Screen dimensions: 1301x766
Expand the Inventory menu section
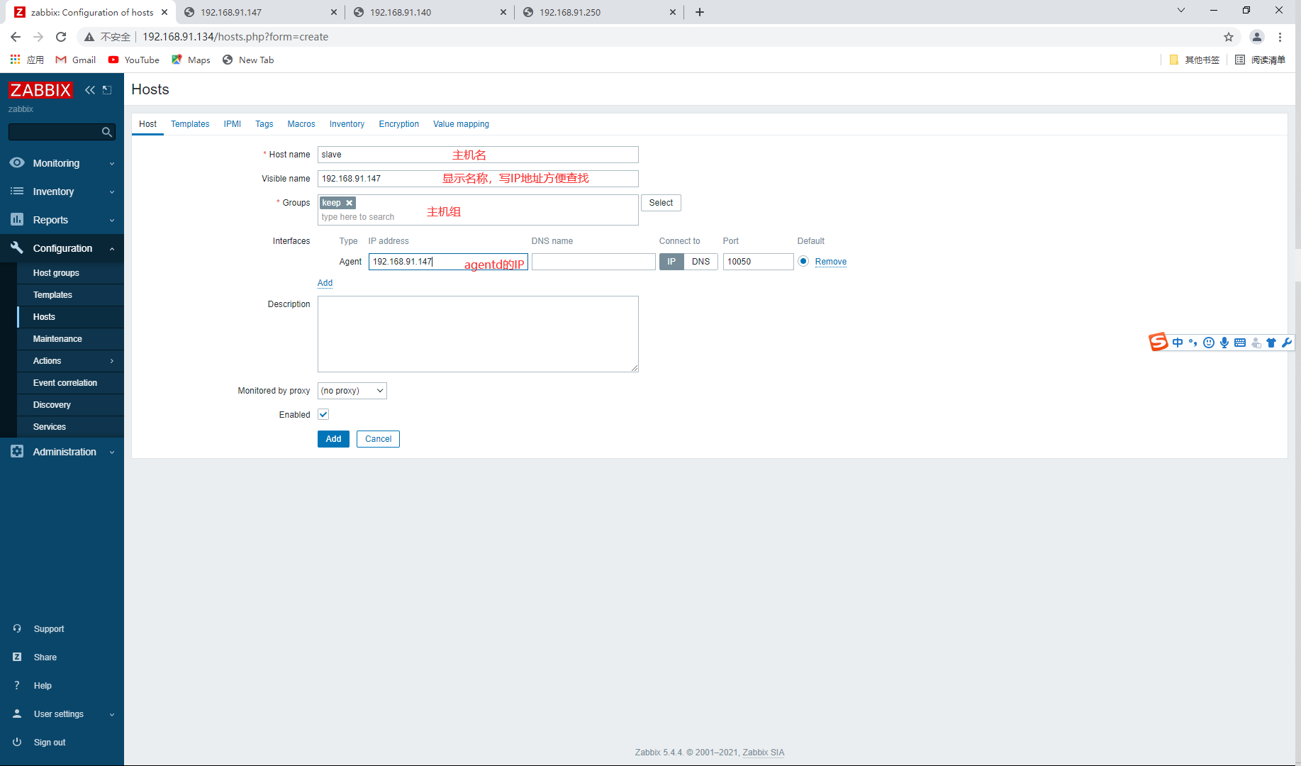point(112,192)
